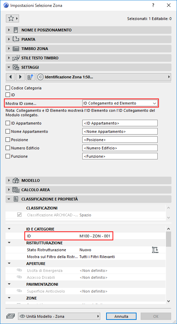
Task: Go to next settings page arrow
Action: pos(20,77)
